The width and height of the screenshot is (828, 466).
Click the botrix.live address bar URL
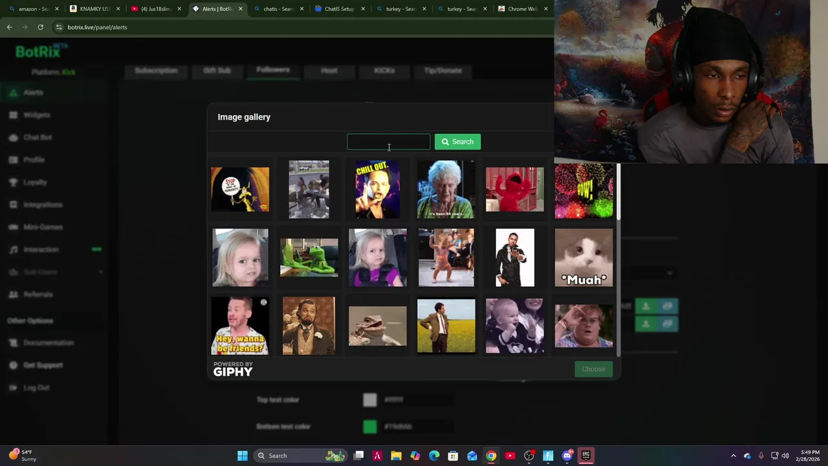click(x=97, y=27)
